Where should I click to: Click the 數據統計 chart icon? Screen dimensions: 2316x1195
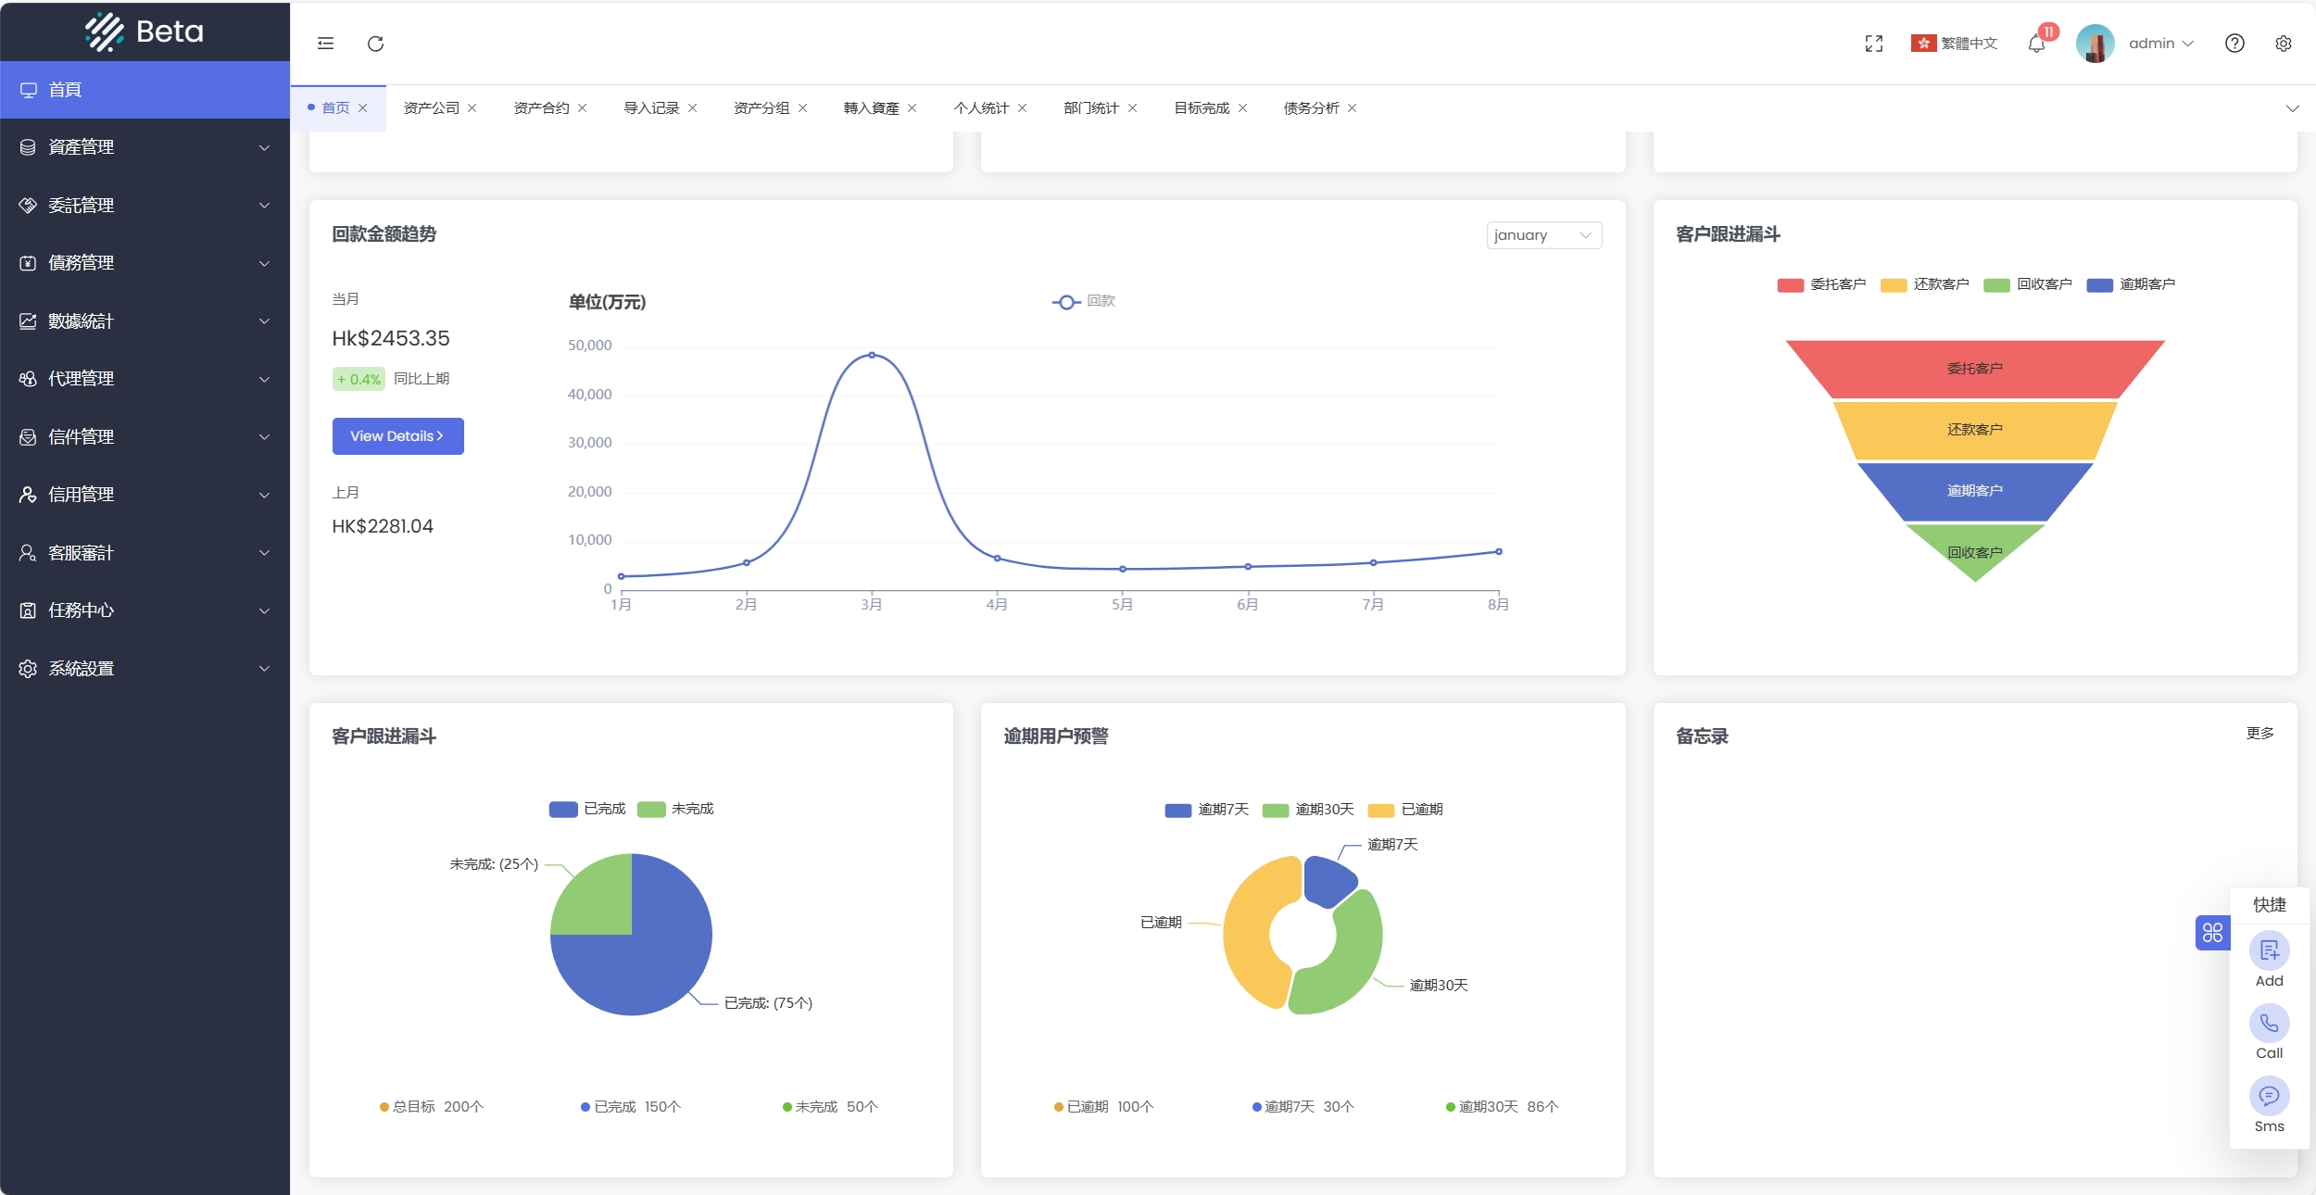click(28, 321)
